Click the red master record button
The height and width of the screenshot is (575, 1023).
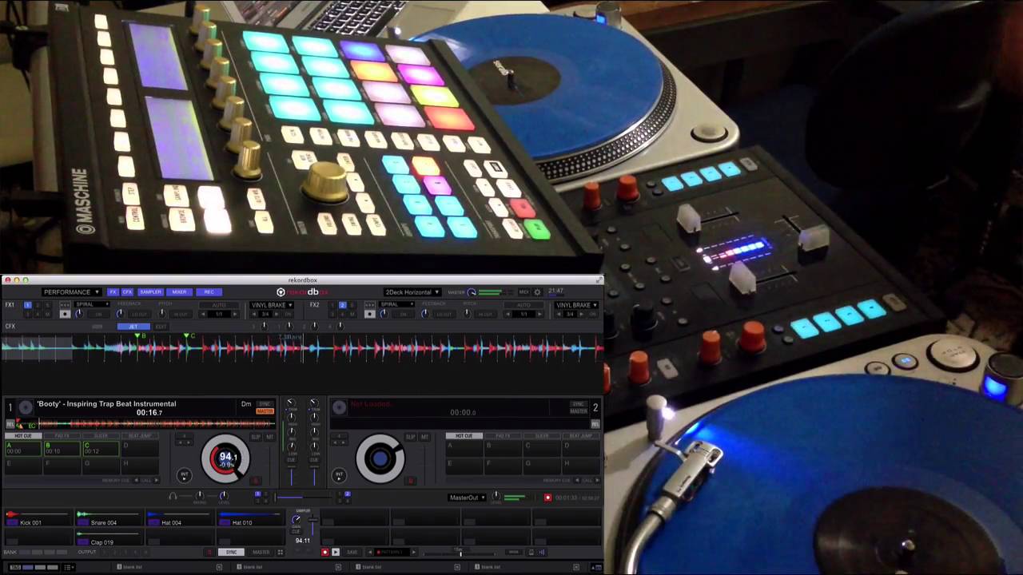pyautogui.click(x=547, y=498)
